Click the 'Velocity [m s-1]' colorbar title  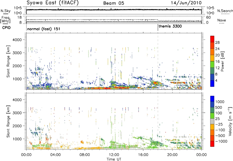pos(230,121)
